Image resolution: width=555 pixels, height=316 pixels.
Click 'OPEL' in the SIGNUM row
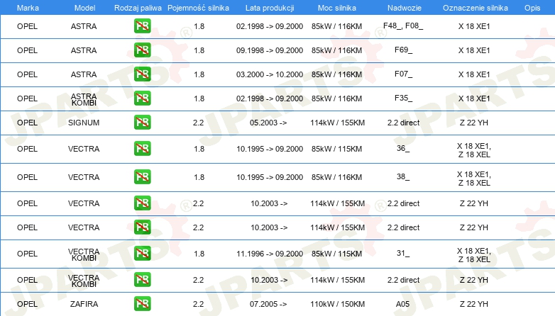[x=27, y=123]
